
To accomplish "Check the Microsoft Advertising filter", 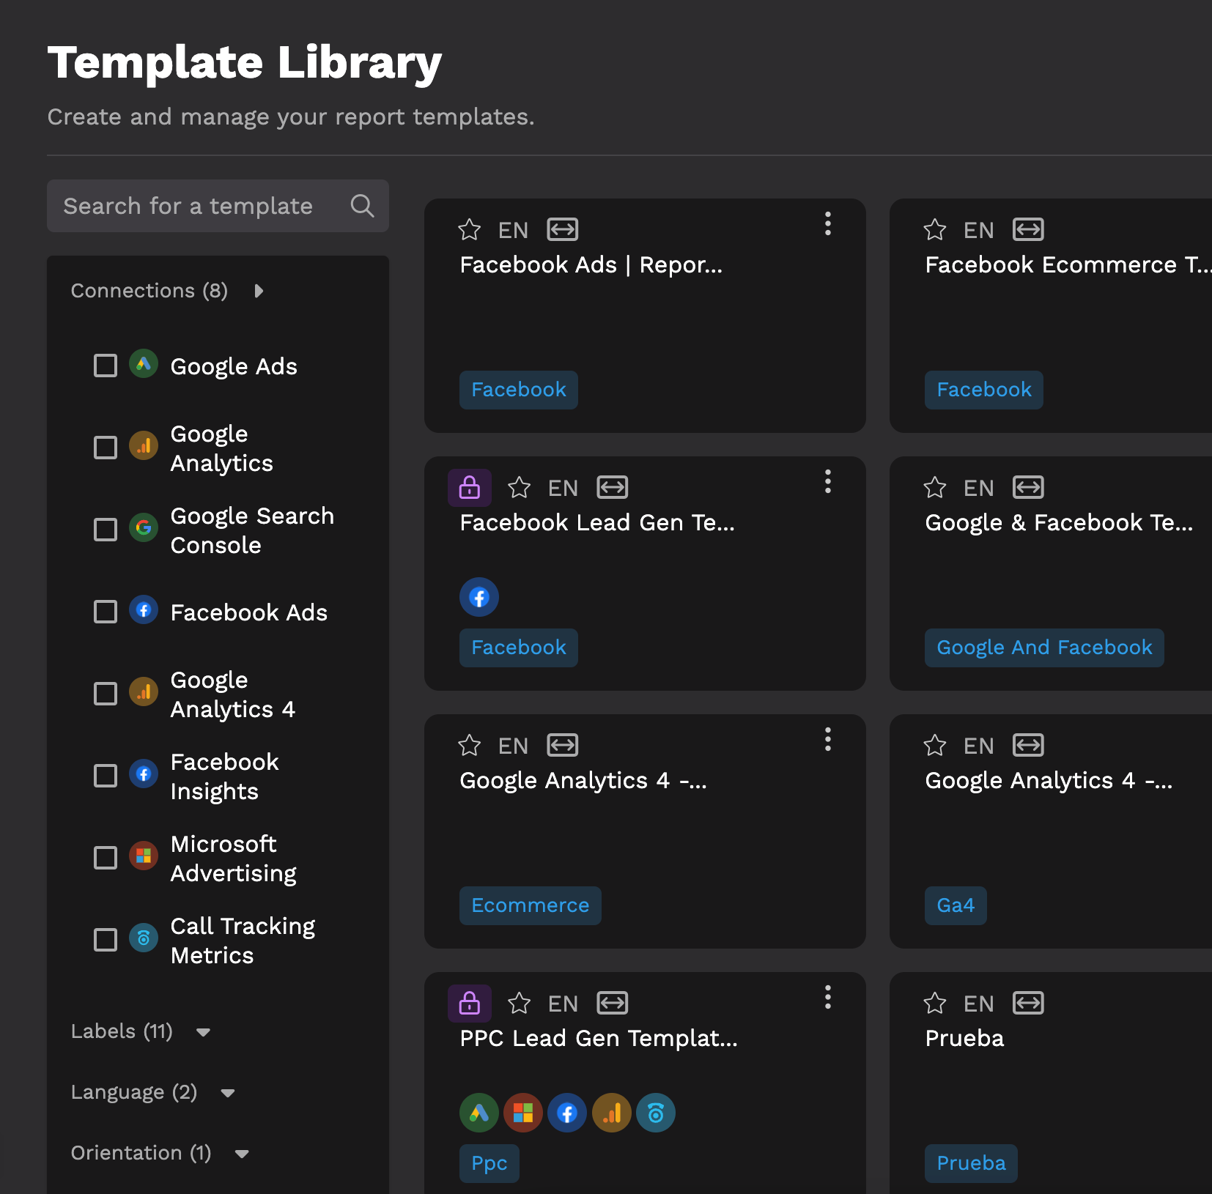I will [x=106, y=858].
